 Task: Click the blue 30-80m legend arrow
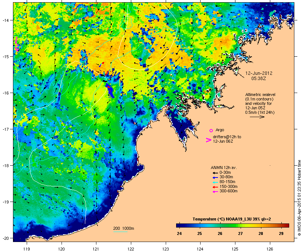point(215,178)
